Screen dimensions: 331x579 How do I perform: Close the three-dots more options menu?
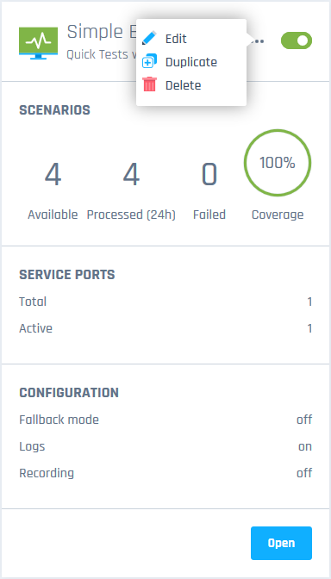coord(257,41)
